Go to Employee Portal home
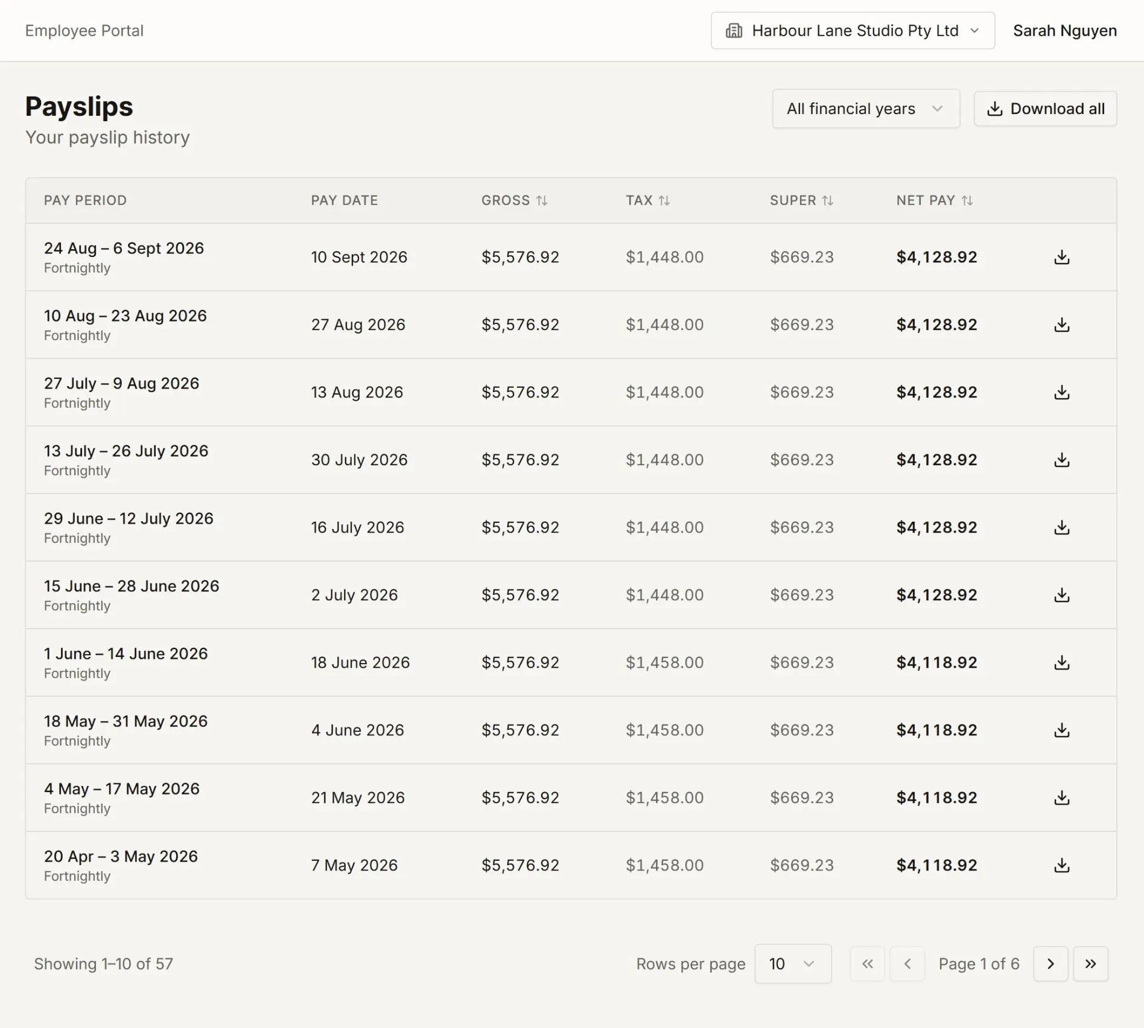The height and width of the screenshot is (1028, 1144). 84,31
